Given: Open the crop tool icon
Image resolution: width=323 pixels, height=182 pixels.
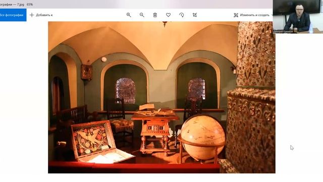Looking at the screenshot, I should coord(195,15).
